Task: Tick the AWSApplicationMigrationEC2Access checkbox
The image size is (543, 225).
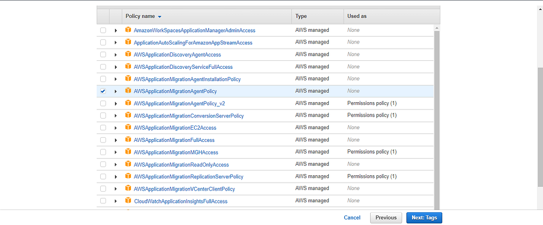Action: [x=103, y=128]
